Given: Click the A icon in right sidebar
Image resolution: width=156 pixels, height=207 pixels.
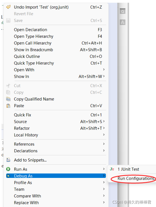Looking at the screenshot, I should point(123,22).
